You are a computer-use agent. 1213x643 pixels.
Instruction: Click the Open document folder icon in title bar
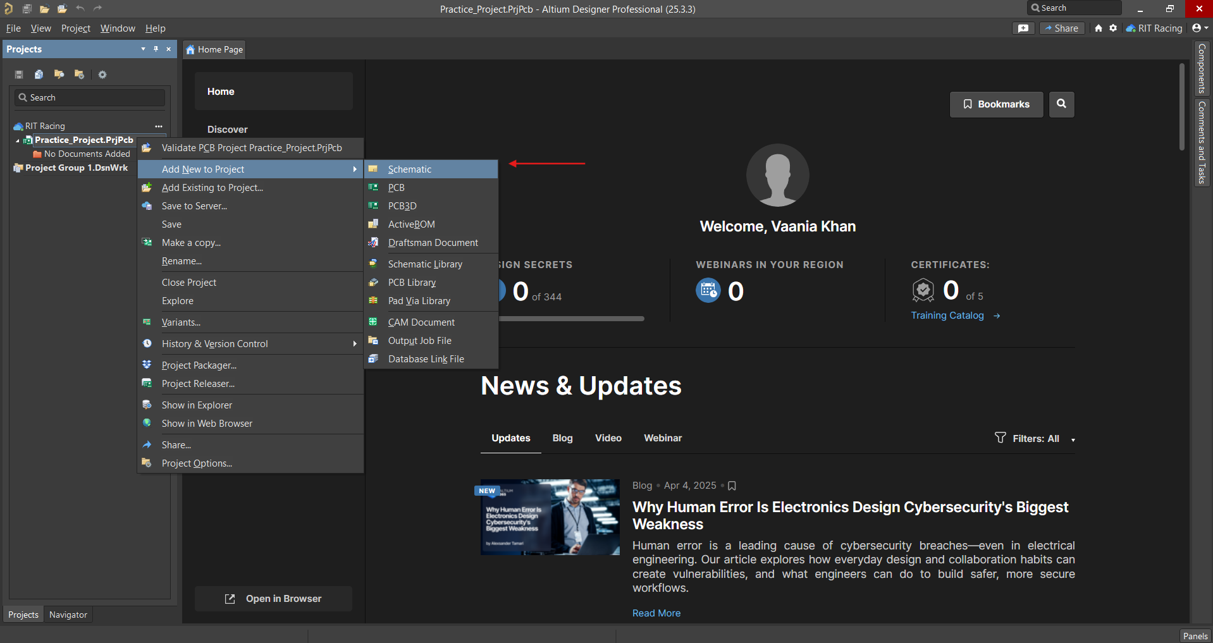(44, 9)
